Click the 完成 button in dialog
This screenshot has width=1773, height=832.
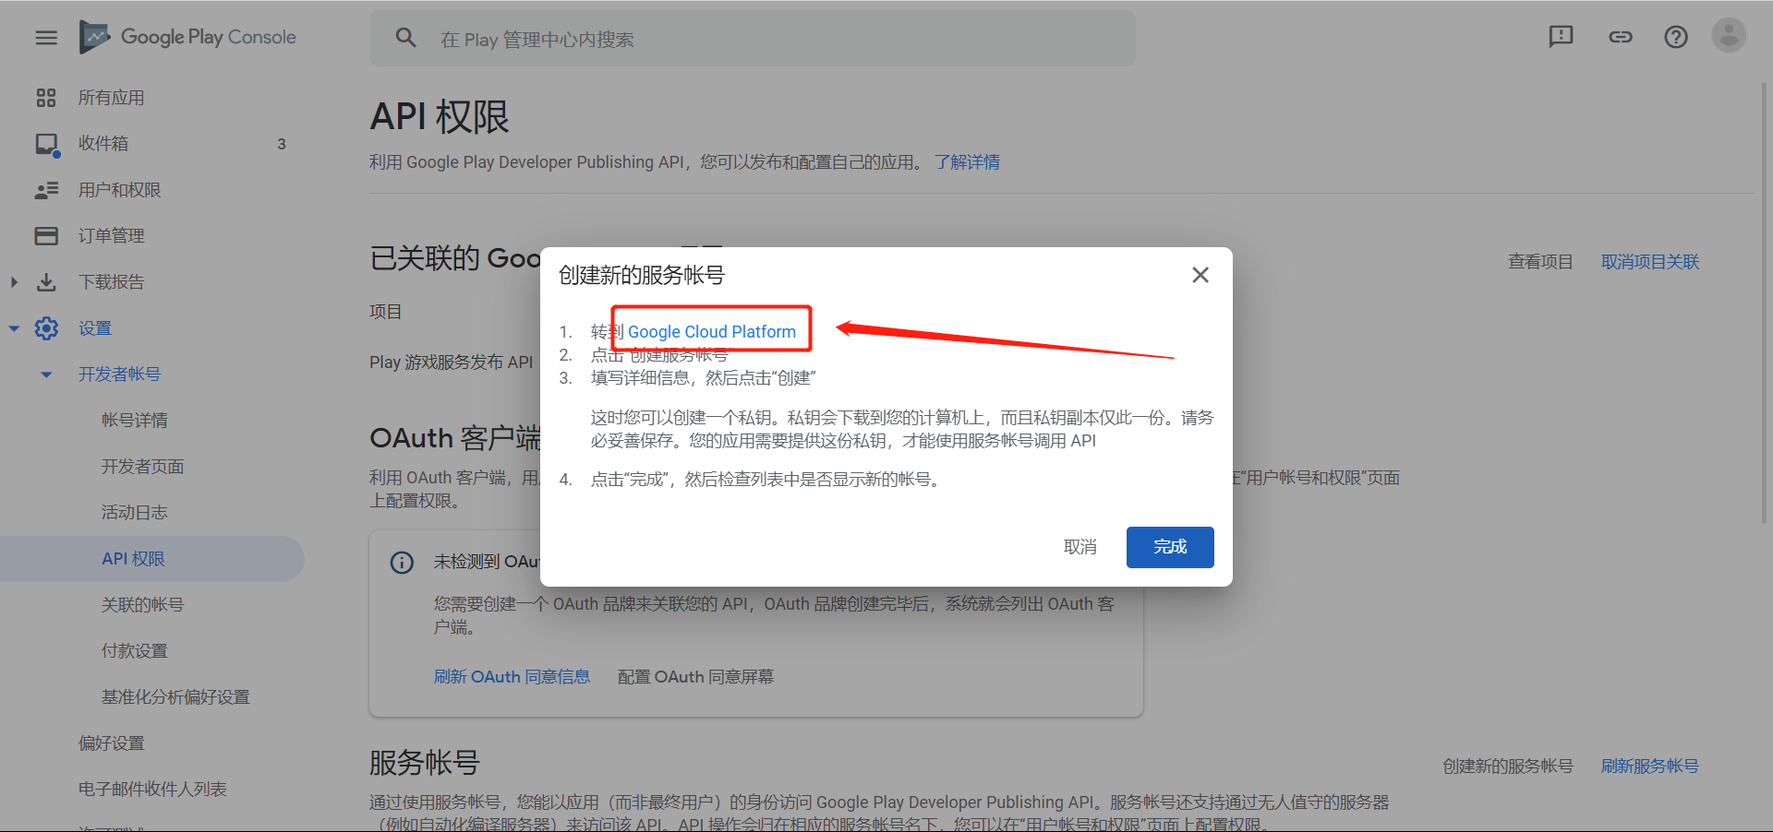pyautogui.click(x=1170, y=547)
